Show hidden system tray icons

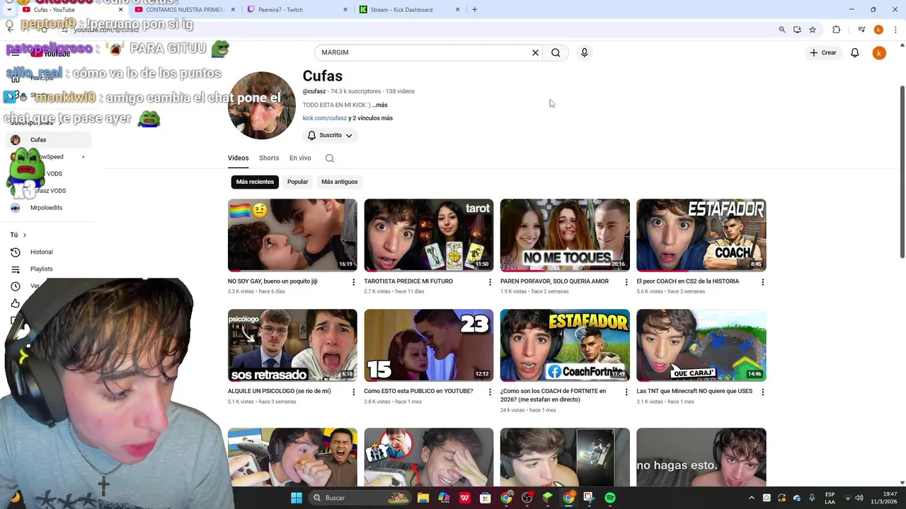752,498
